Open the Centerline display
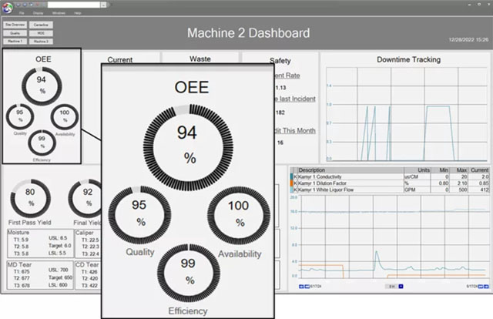Viewport: 493px width, 319px height. 41,25
